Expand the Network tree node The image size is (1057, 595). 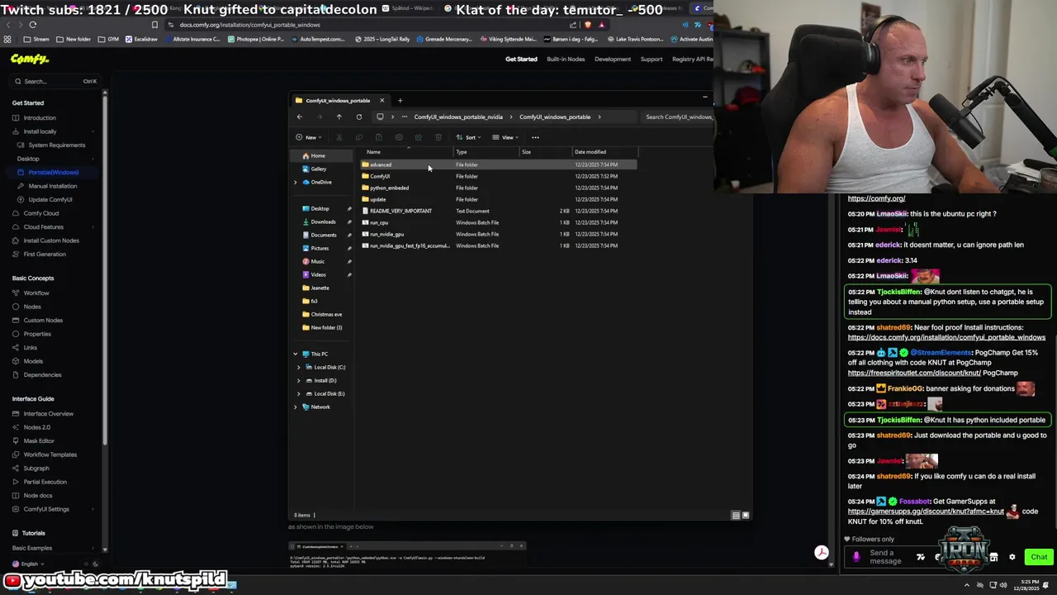click(295, 407)
